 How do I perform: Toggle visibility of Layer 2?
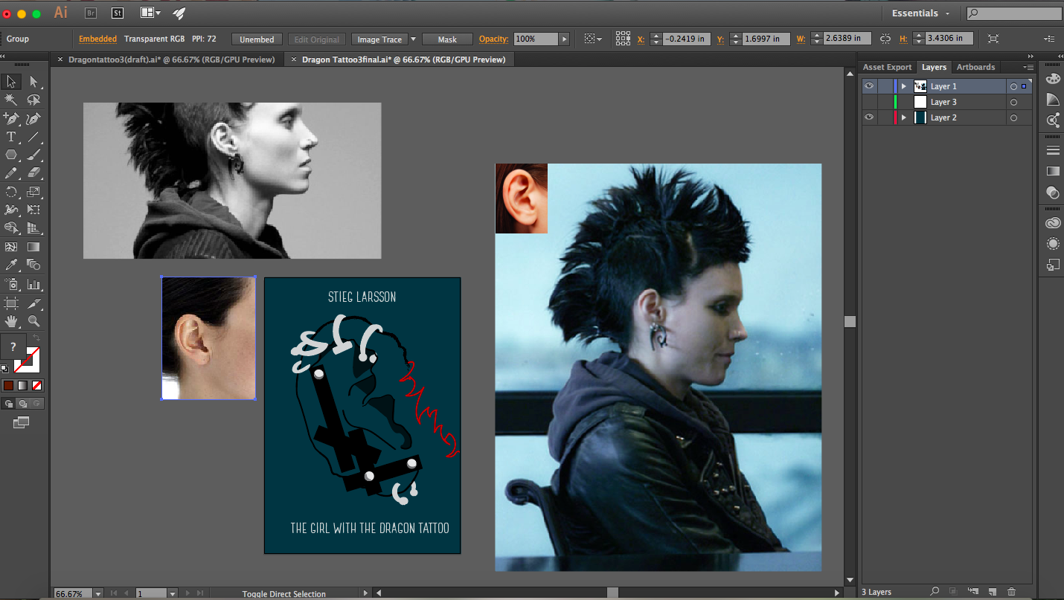(x=869, y=117)
